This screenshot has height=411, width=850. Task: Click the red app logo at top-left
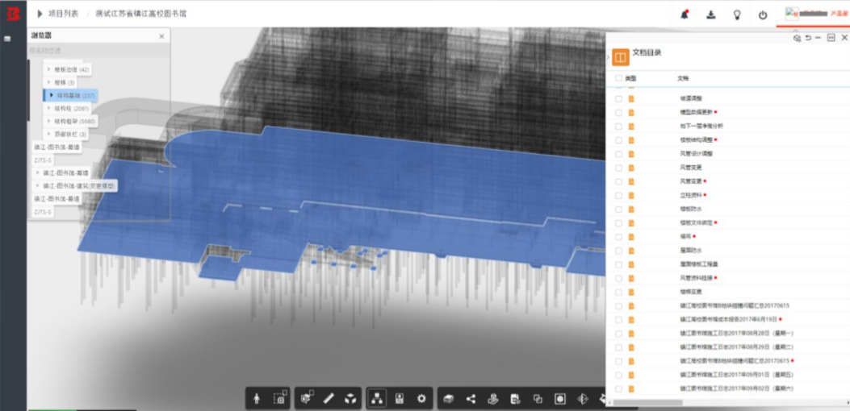coord(13,14)
